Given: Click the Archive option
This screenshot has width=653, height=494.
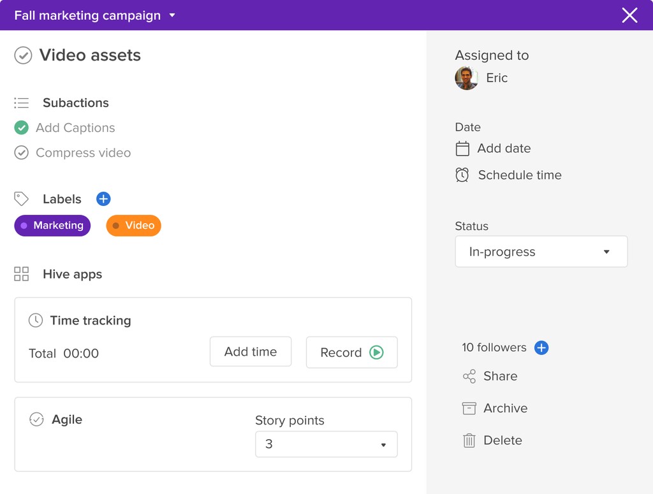Looking at the screenshot, I should [x=505, y=409].
